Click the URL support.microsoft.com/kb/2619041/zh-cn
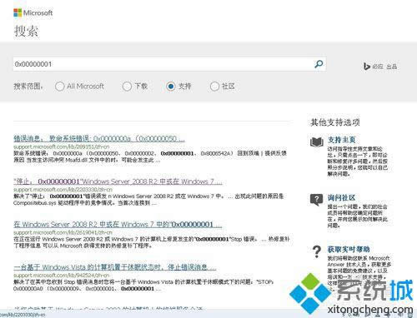417x318 pixels. pos(63,232)
